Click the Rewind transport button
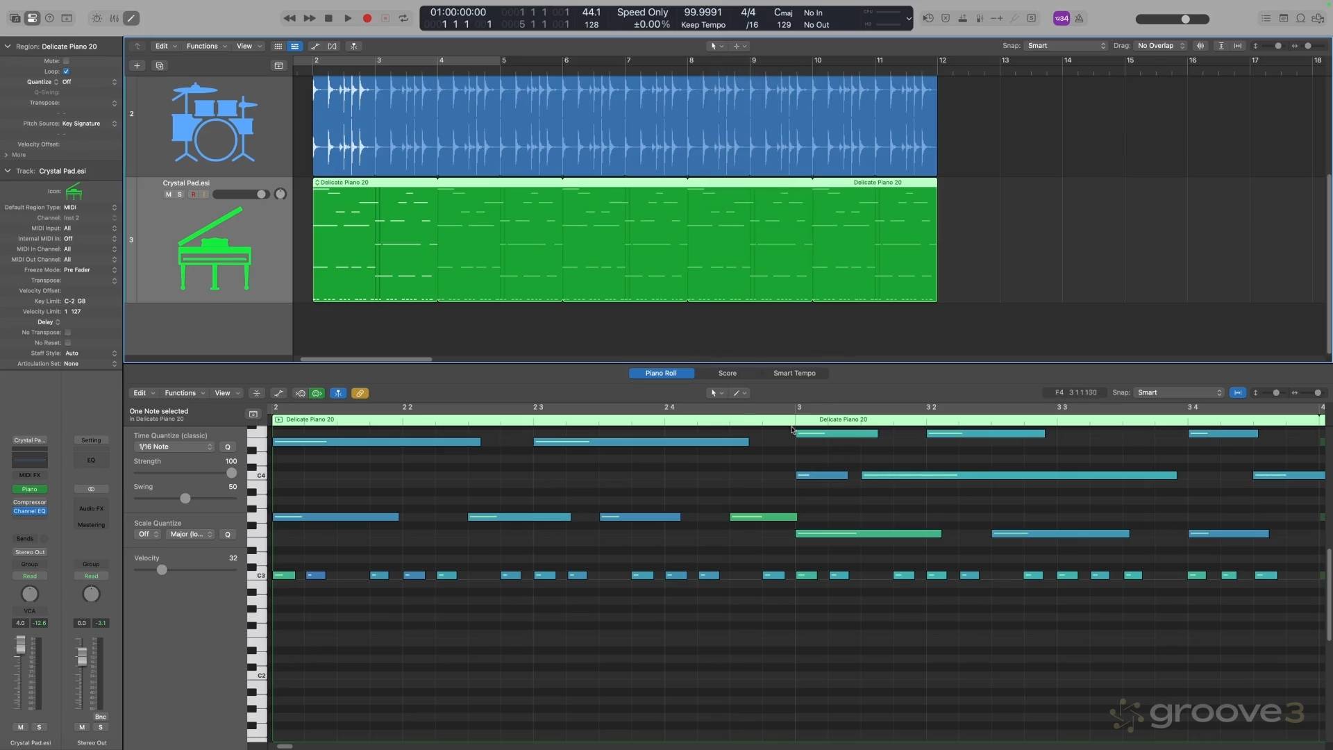The height and width of the screenshot is (750, 1333). 290,19
